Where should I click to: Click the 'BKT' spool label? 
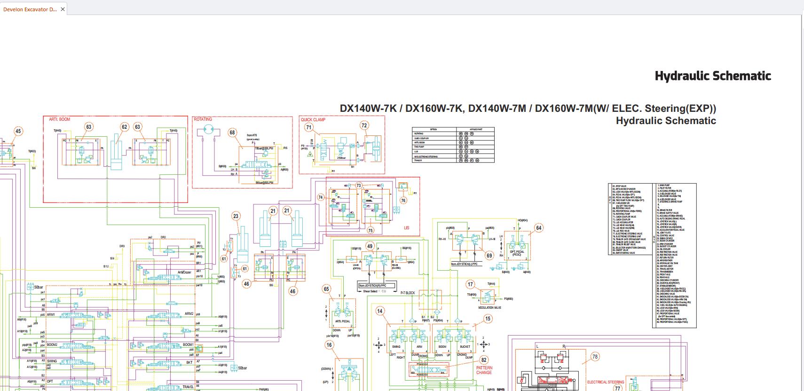[189, 362]
